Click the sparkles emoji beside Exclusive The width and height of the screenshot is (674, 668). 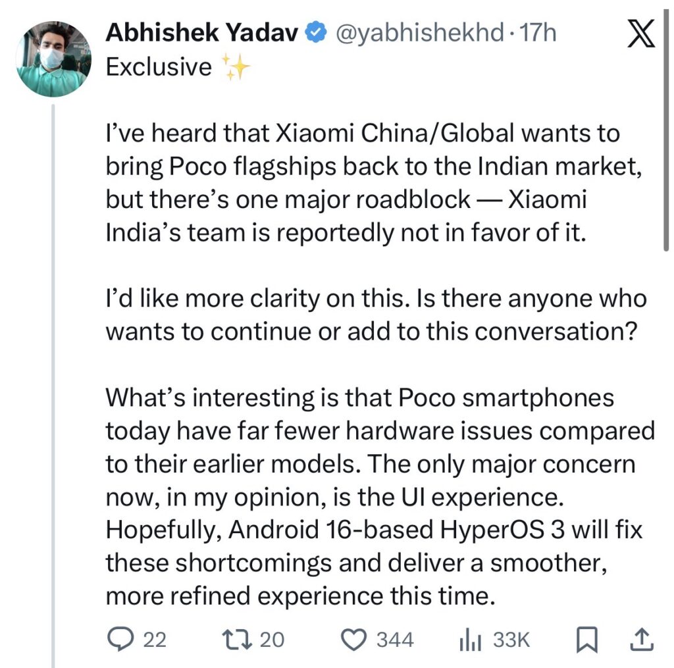point(236,68)
